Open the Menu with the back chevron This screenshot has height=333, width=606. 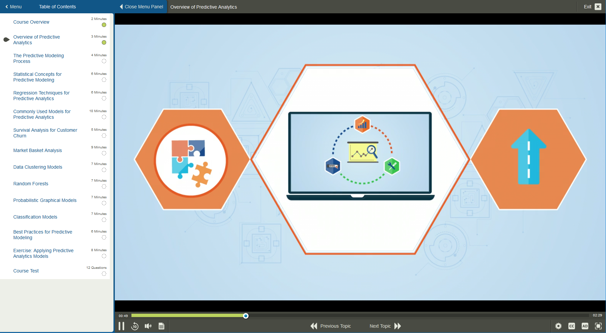pyautogui.click(x=13, y=6)
